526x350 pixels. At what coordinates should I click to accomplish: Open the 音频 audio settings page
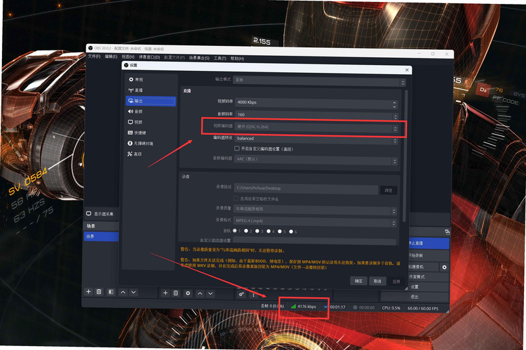(135, 111)
